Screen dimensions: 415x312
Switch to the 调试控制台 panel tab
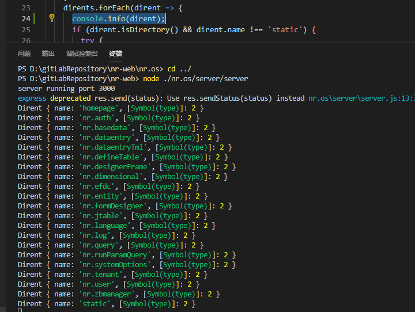[x=82, y=54]
